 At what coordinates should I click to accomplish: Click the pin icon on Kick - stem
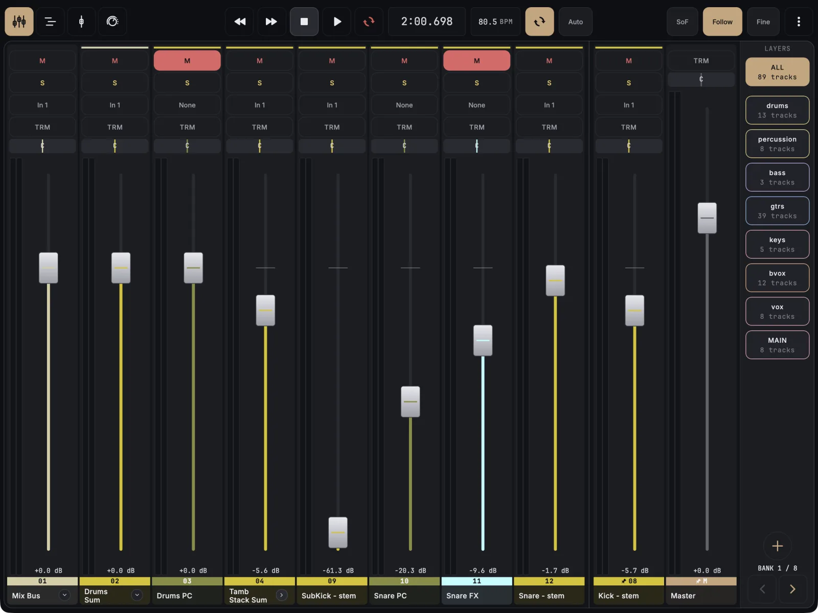tap(624, 581)
